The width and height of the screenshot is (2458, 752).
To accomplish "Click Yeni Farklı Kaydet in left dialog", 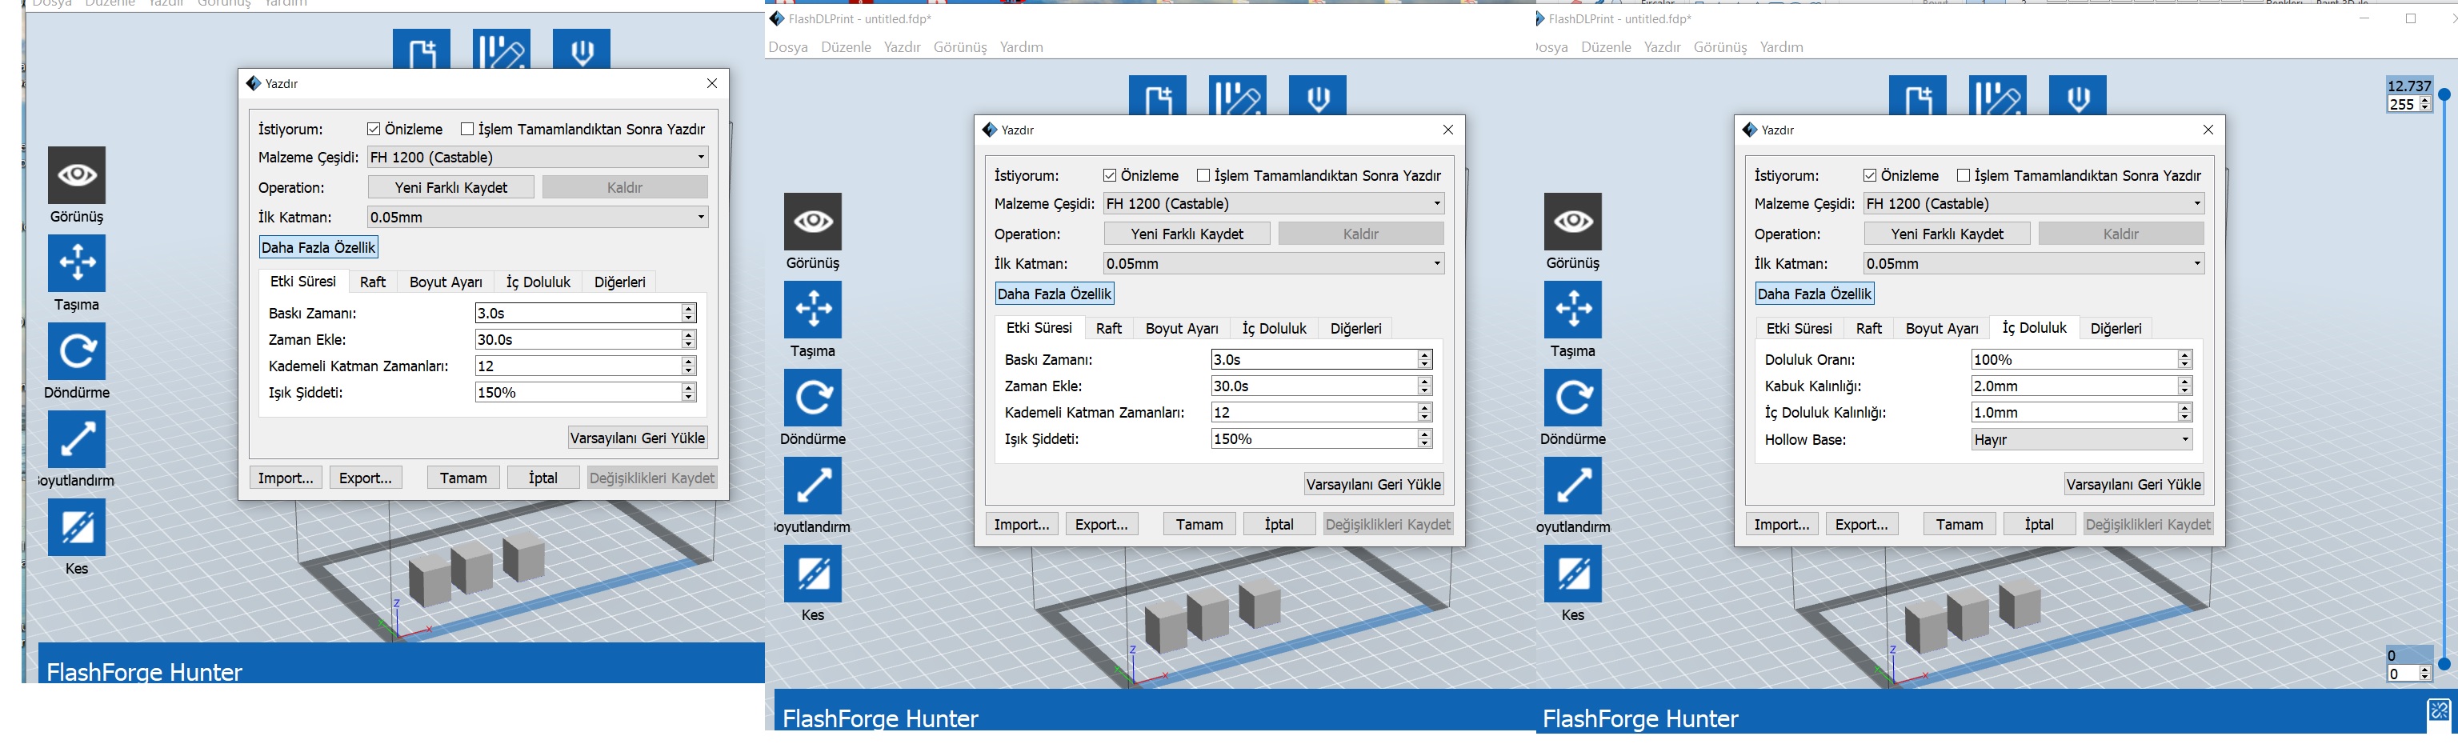I will tap(451, 187).
